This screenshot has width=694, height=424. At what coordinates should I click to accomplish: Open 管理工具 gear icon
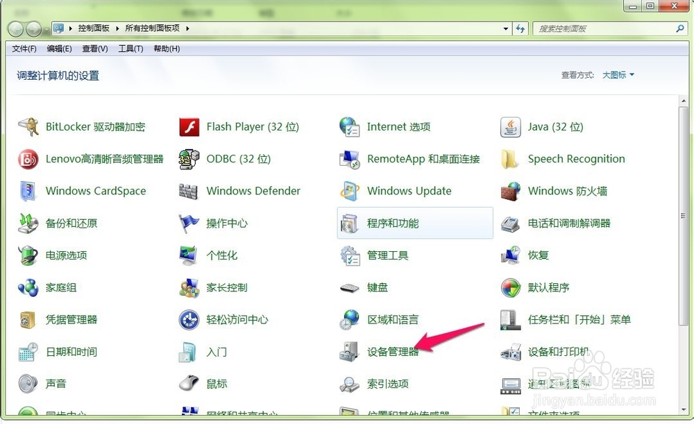(x=350, y=255)
